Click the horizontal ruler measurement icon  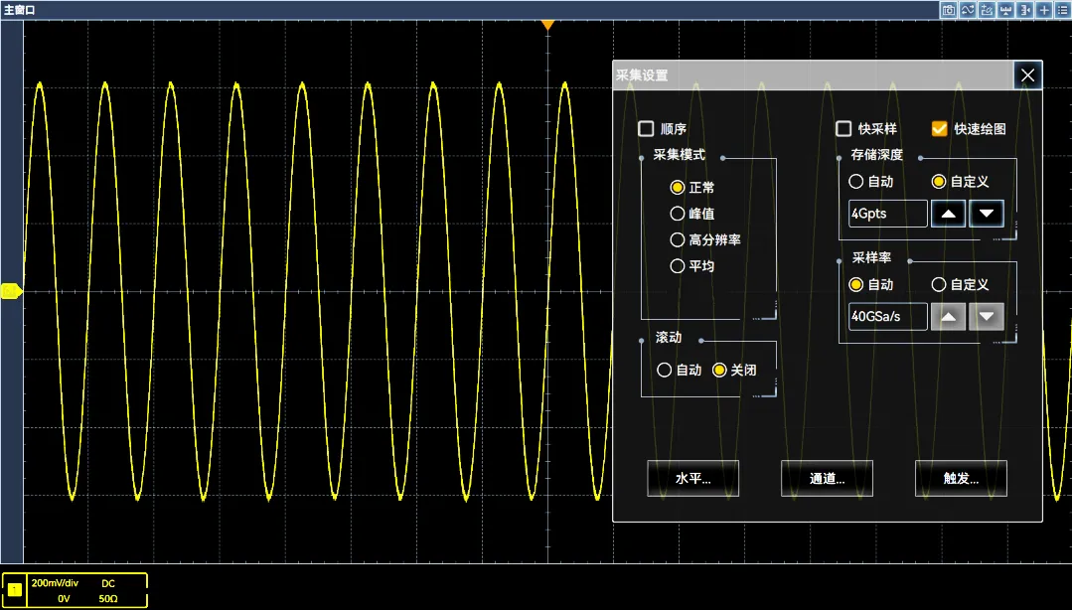[1005, 10]
